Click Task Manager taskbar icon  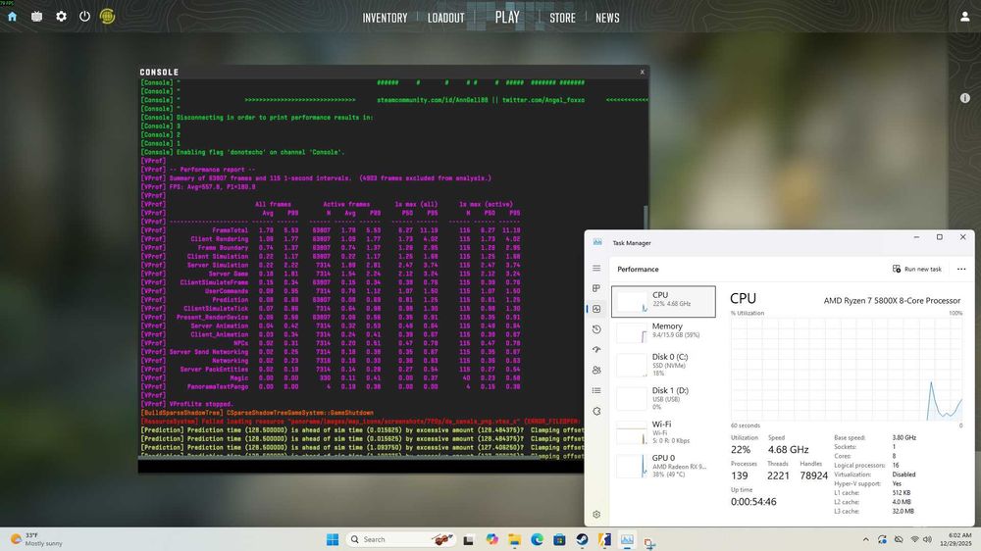click(x=627, y=539)
